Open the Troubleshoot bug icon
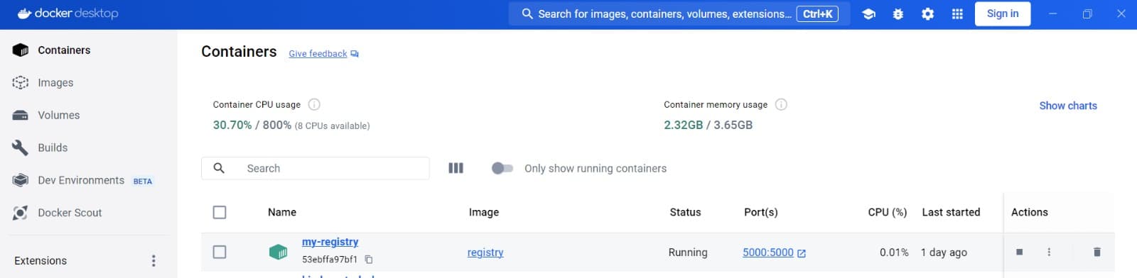1137x278 pixels. (x=898, y=14)
